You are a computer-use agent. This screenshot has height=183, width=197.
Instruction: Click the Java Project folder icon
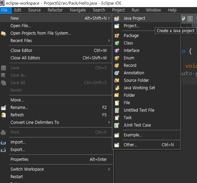117,18
